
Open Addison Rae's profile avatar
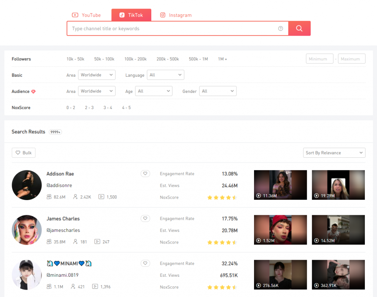(x=27, y=185)
